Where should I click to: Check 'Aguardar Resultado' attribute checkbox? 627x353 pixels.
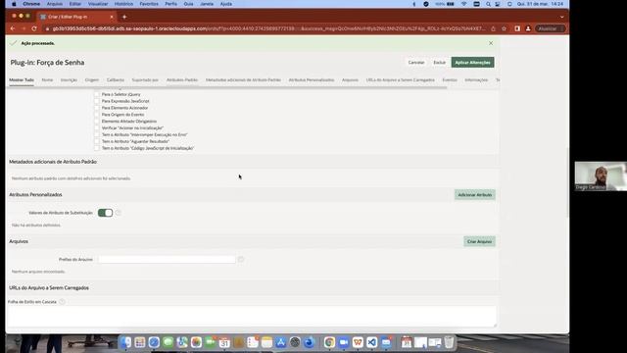pos(96,141)
